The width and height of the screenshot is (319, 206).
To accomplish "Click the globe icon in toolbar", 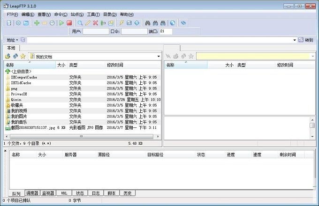I will pyautogui.click(x=173, y=23).
